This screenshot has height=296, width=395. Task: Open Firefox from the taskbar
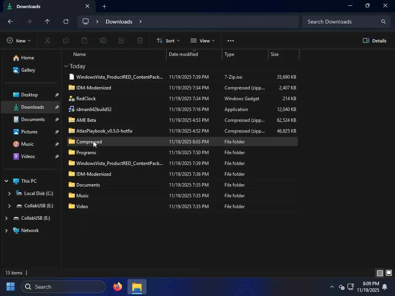[118, 287]
